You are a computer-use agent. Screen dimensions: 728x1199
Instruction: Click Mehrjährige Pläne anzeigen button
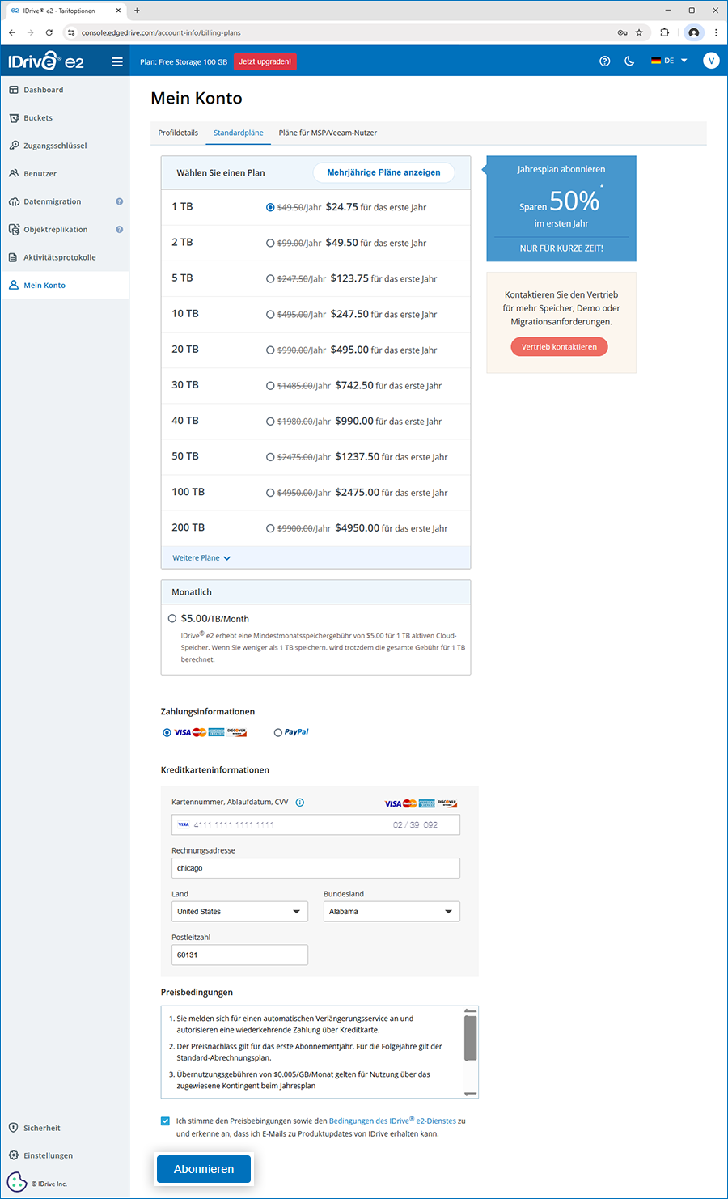pyautogui.click(x=383, y=172)
